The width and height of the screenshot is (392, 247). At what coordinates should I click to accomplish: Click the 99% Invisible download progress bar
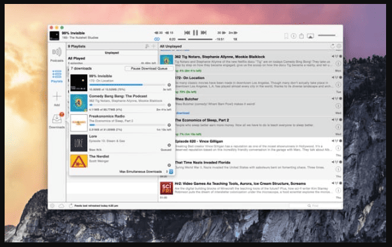127,85
